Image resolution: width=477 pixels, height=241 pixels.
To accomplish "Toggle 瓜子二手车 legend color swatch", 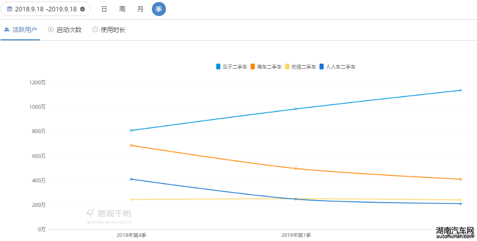I will (218, 67).
